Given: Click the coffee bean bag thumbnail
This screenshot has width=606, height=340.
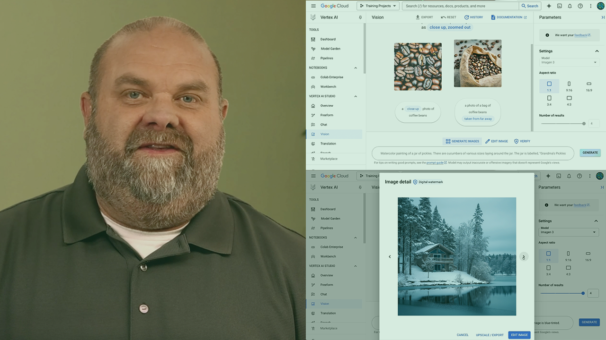Looking at the screenshot, I should coord(477,63).
